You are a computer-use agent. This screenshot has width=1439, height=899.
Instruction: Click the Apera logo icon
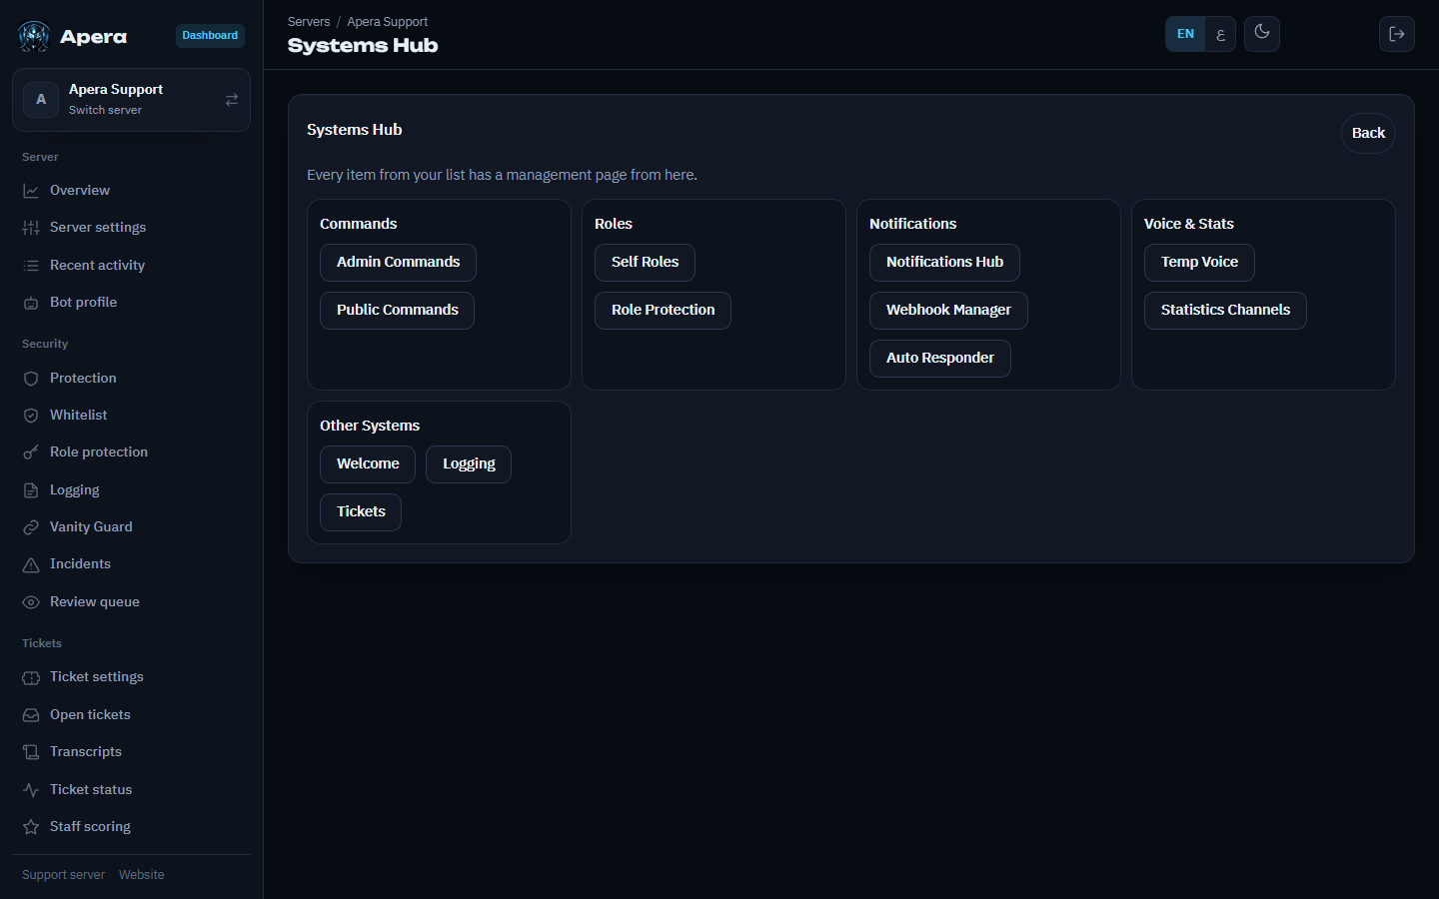coord(34,37)
